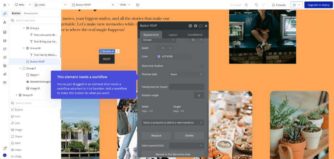Click the Search assets field
This screenshot has width=334, height=159.
point(35,103)
